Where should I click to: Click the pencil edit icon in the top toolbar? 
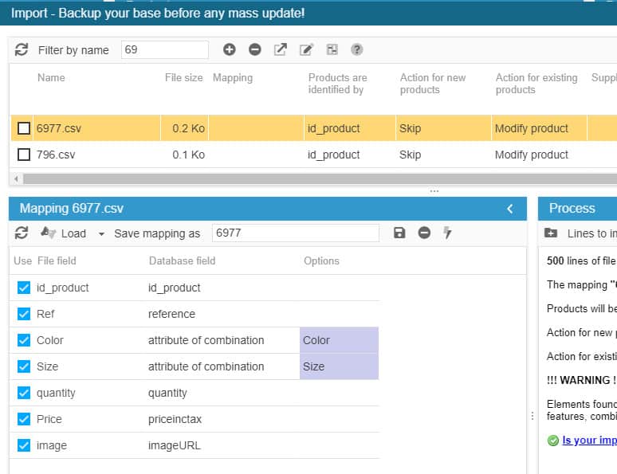[x=306, y=49]
